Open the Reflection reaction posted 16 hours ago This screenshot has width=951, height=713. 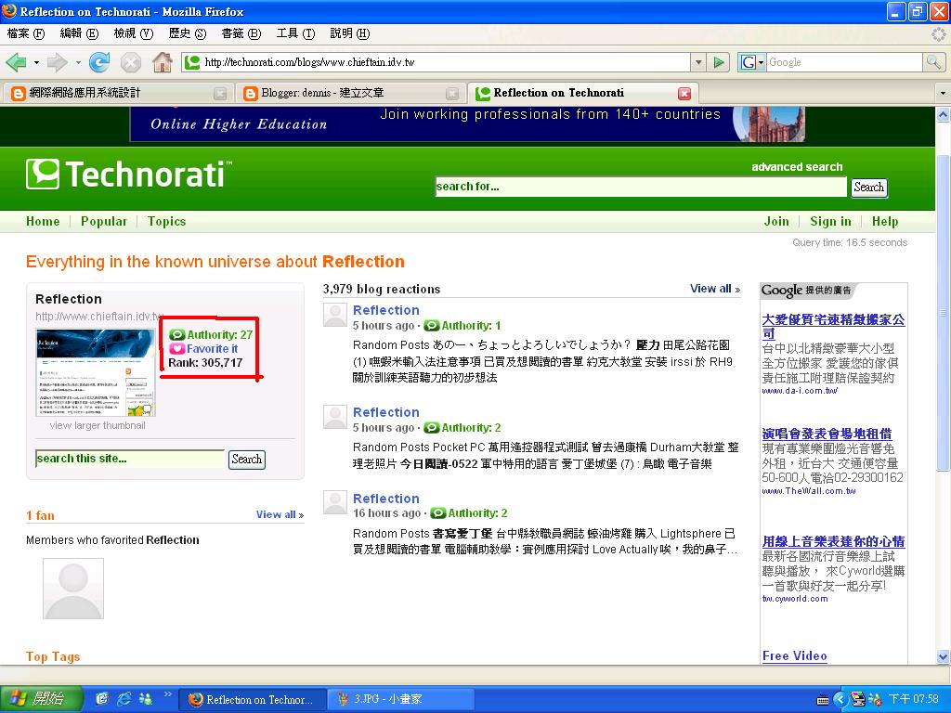pyautogui.click(x=386, y=499)
